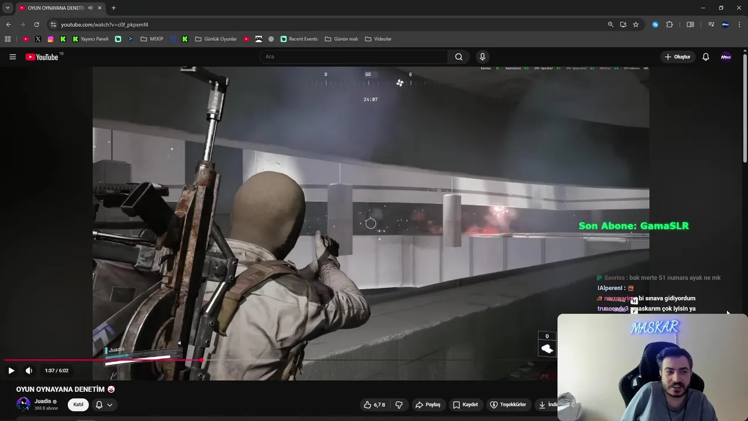The image size is (748, 421).
Task: Open the Videolar bookmarks folder
Action: coord(378,39)
